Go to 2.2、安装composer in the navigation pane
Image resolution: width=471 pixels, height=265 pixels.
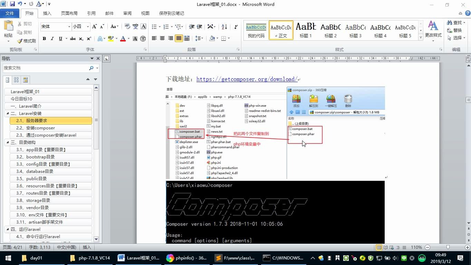pos(51,128)
